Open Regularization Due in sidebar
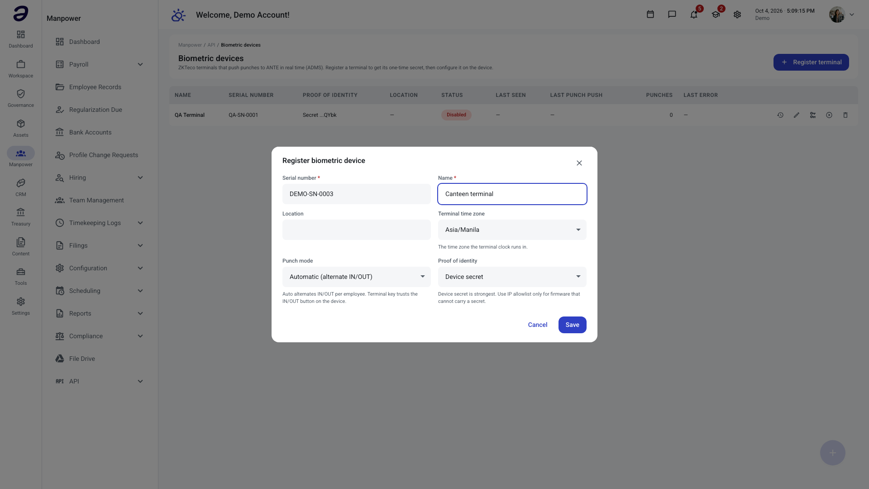 click(x=99, y=110)
